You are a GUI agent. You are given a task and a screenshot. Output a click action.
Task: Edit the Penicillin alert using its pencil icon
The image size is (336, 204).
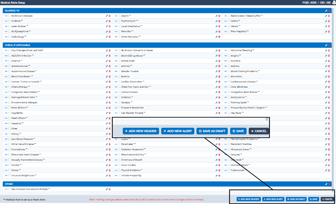click(x=216, y=31)
